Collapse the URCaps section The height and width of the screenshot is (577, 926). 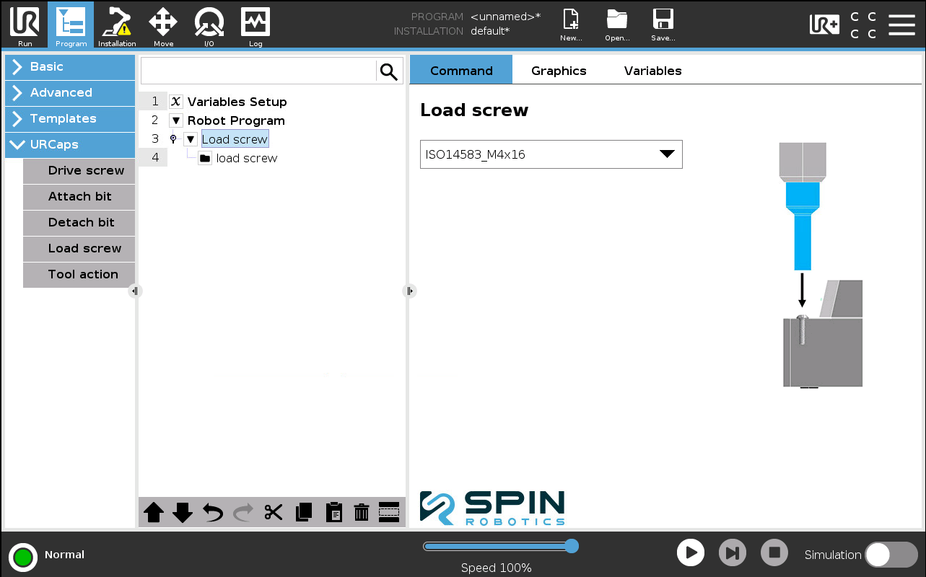pos(70,144)
